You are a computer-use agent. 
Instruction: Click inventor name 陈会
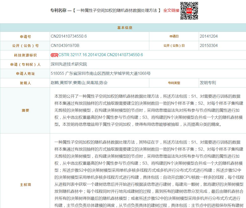[104, 83]
